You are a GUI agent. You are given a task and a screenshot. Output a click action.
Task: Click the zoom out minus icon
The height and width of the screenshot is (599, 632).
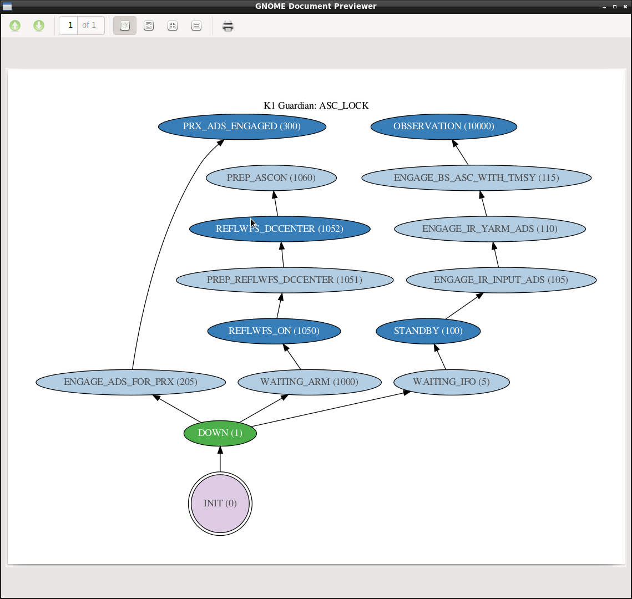196,26
